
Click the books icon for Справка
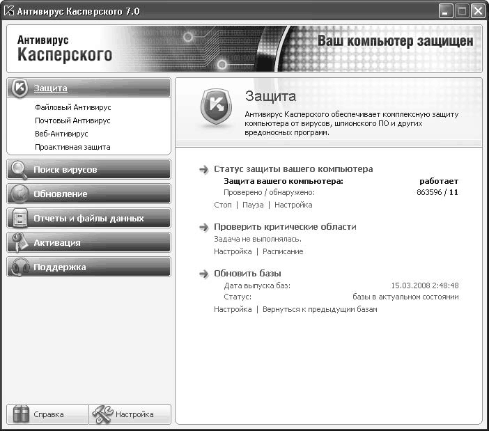click(x=21, y=414)
